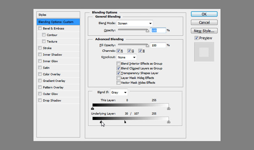Open the New Style dialog
Image resolution: width=254 pixels, height=150 pixels.
click(x=204, y=31)
